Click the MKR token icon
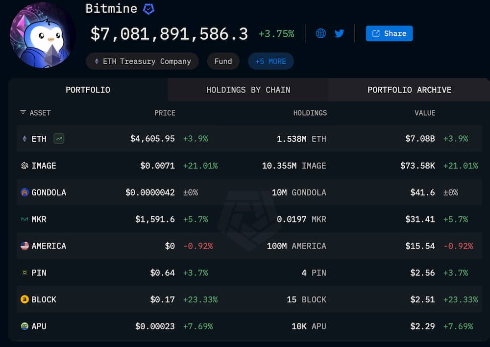 point(24,219)
